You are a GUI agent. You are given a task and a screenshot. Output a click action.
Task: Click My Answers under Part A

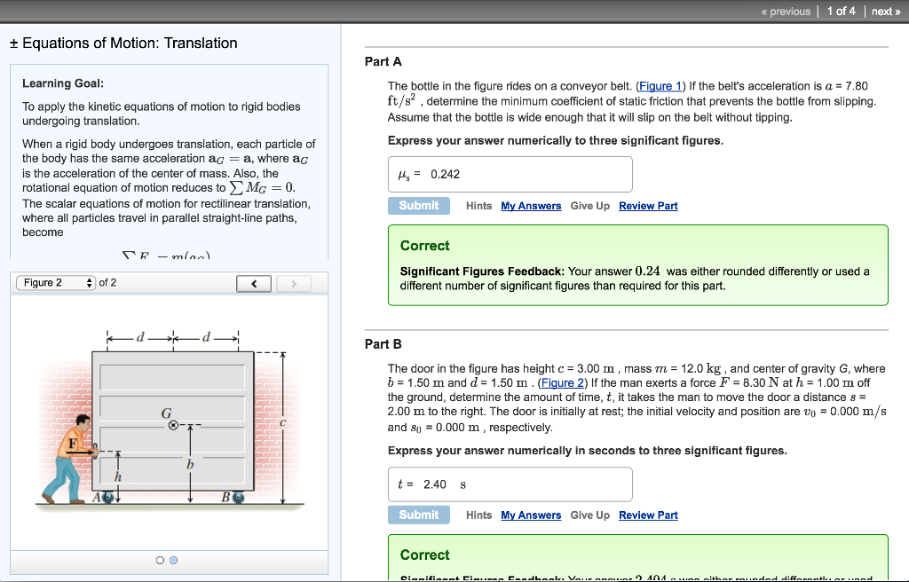click(531, 205)
